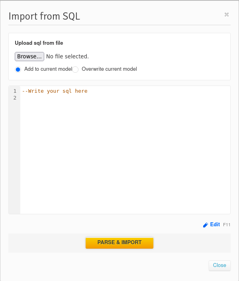Image resolution: width=239 pixels, height=281 pixels.
Task: Click the "Upload sql from file" heading
Action: click(39, 43)
